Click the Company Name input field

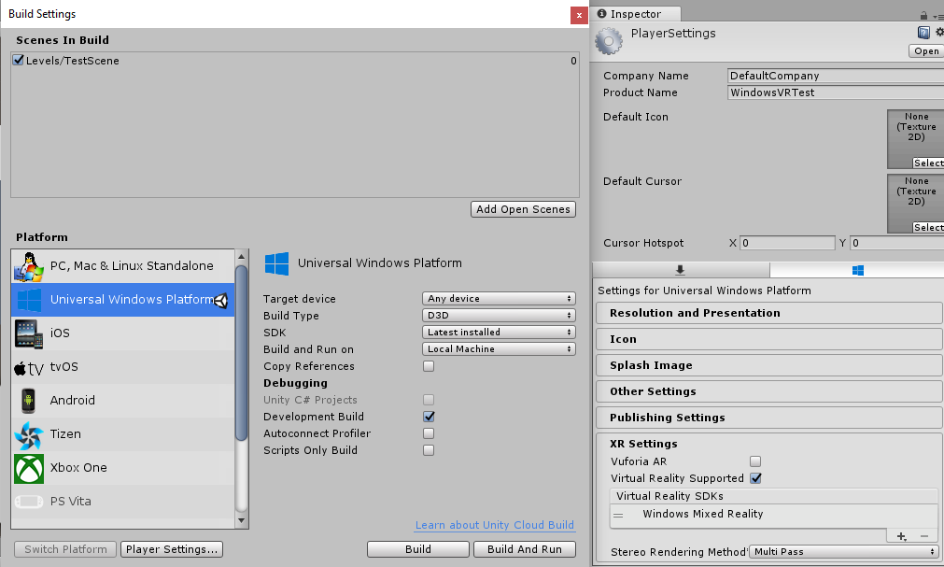point(836,76)
